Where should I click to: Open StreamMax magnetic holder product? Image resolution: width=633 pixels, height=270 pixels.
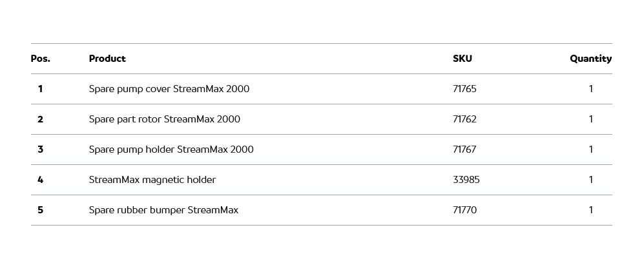pyautogui.click(x=152, y=180)
